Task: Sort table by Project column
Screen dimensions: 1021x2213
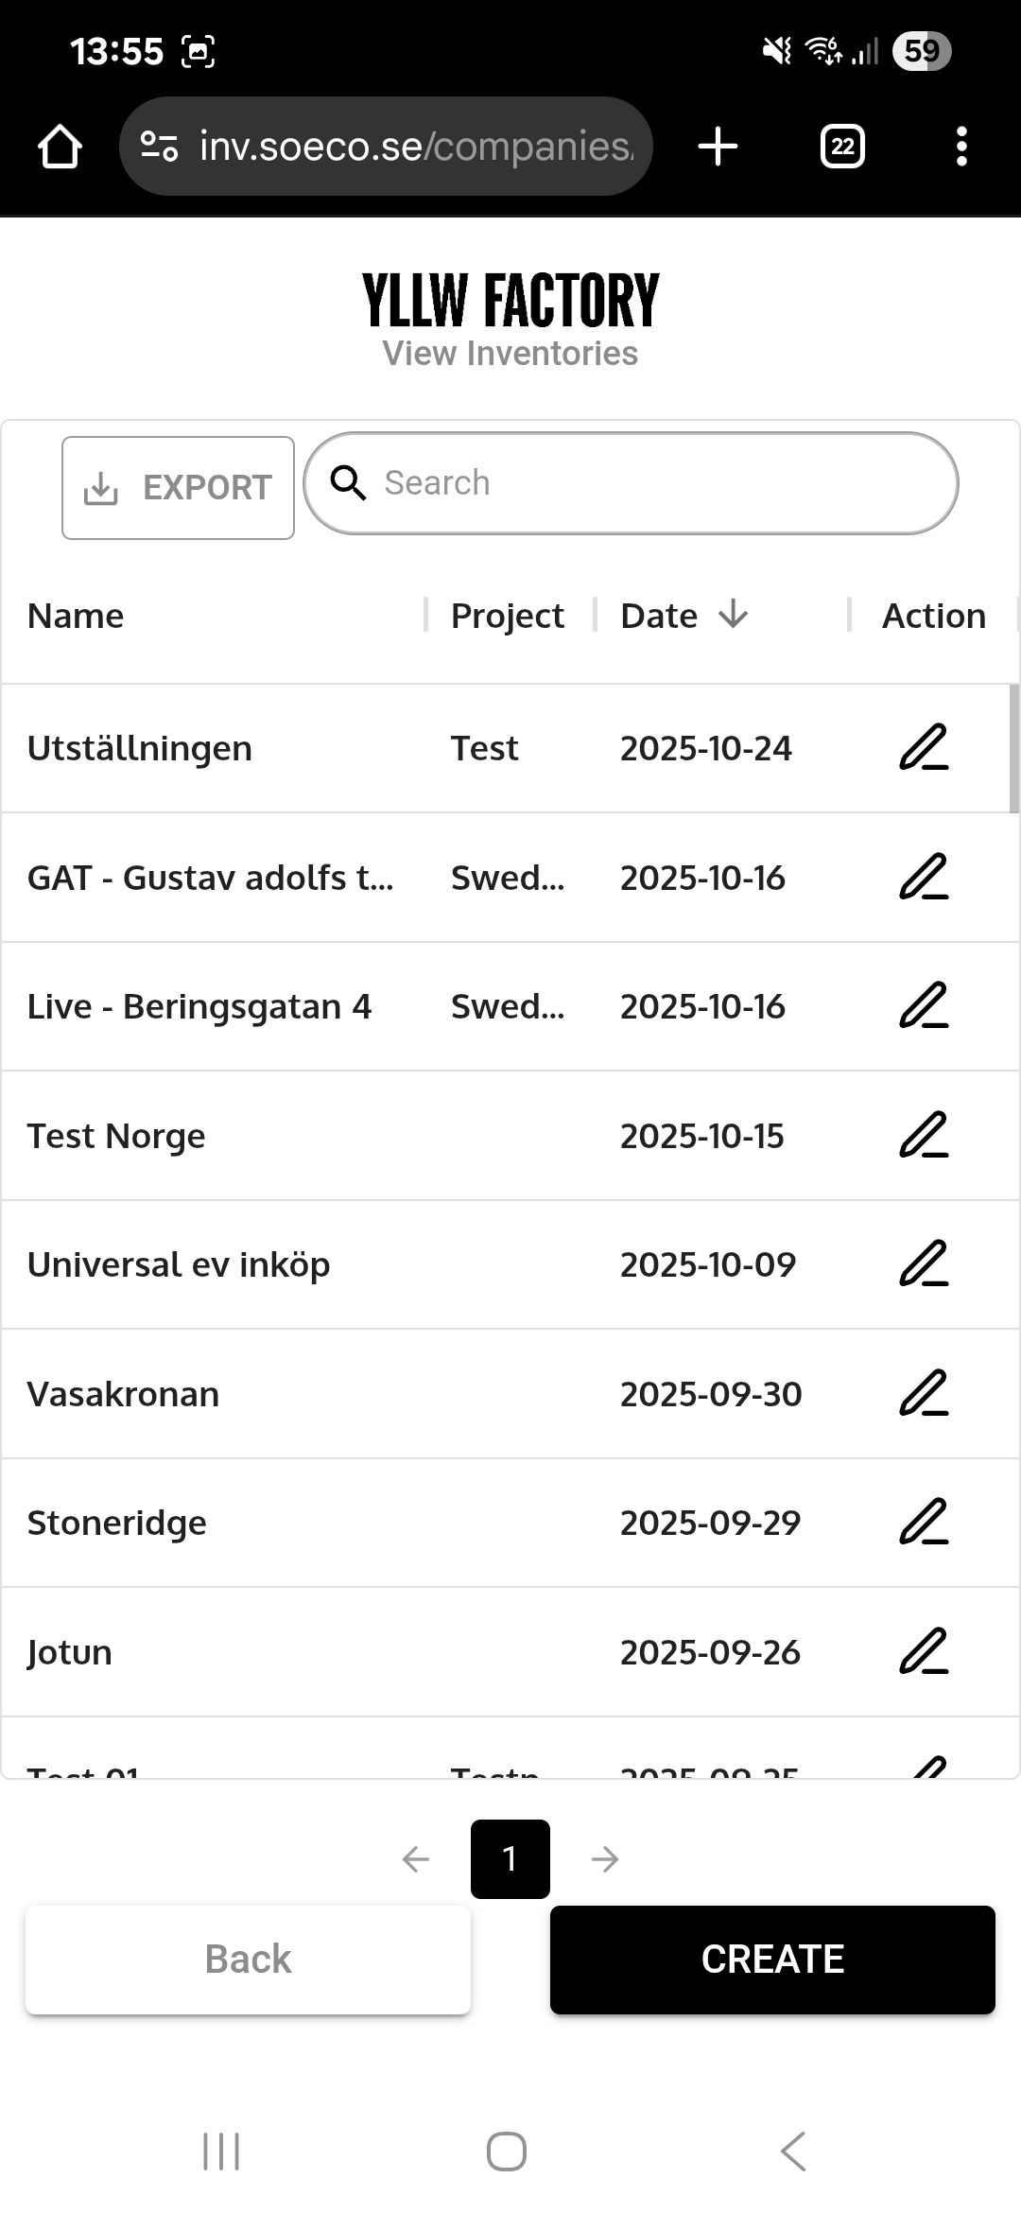Action: [x=507, y=616]
